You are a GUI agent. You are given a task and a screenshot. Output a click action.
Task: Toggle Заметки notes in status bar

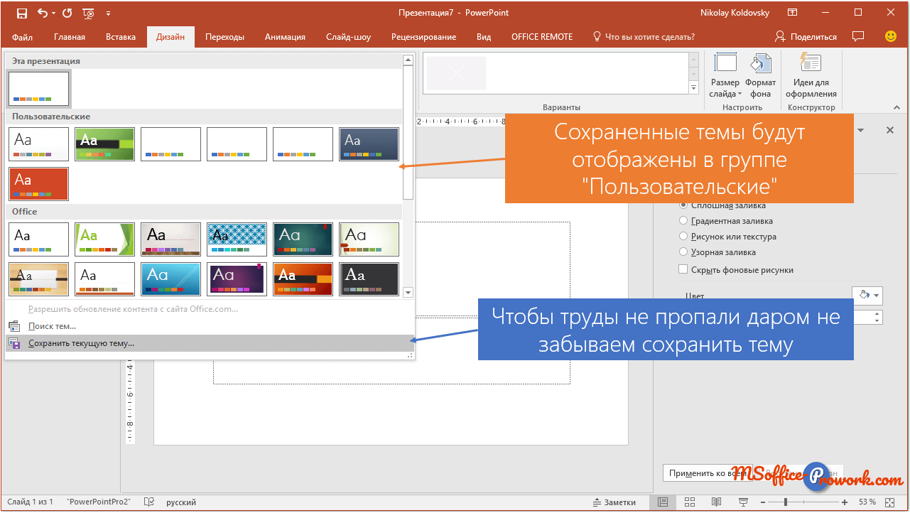click(x=614, y=502)
